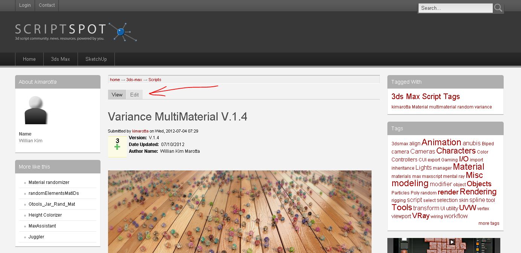Open the Height Colorizer link
This screenshot has height=253, width=521.
click(x=45, y=215)
